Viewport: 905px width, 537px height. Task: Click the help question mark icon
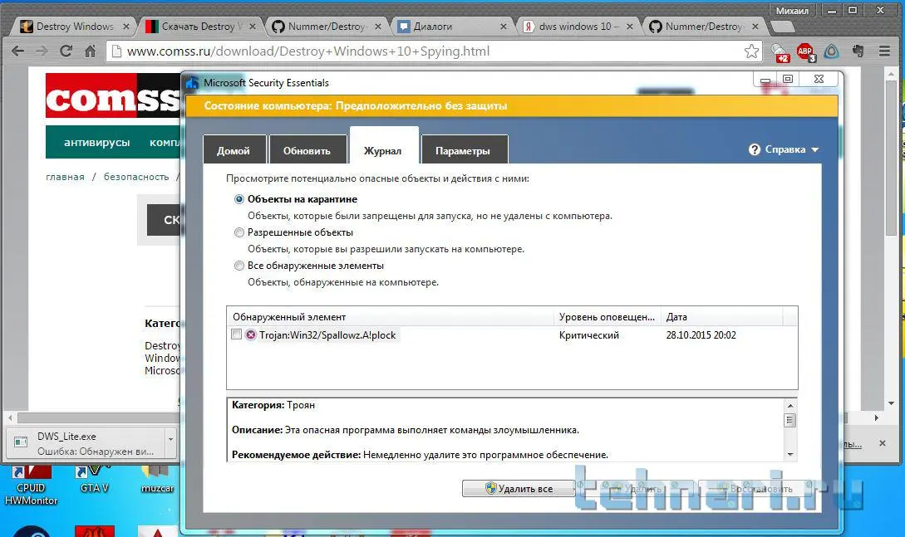[x=755, y=149]
